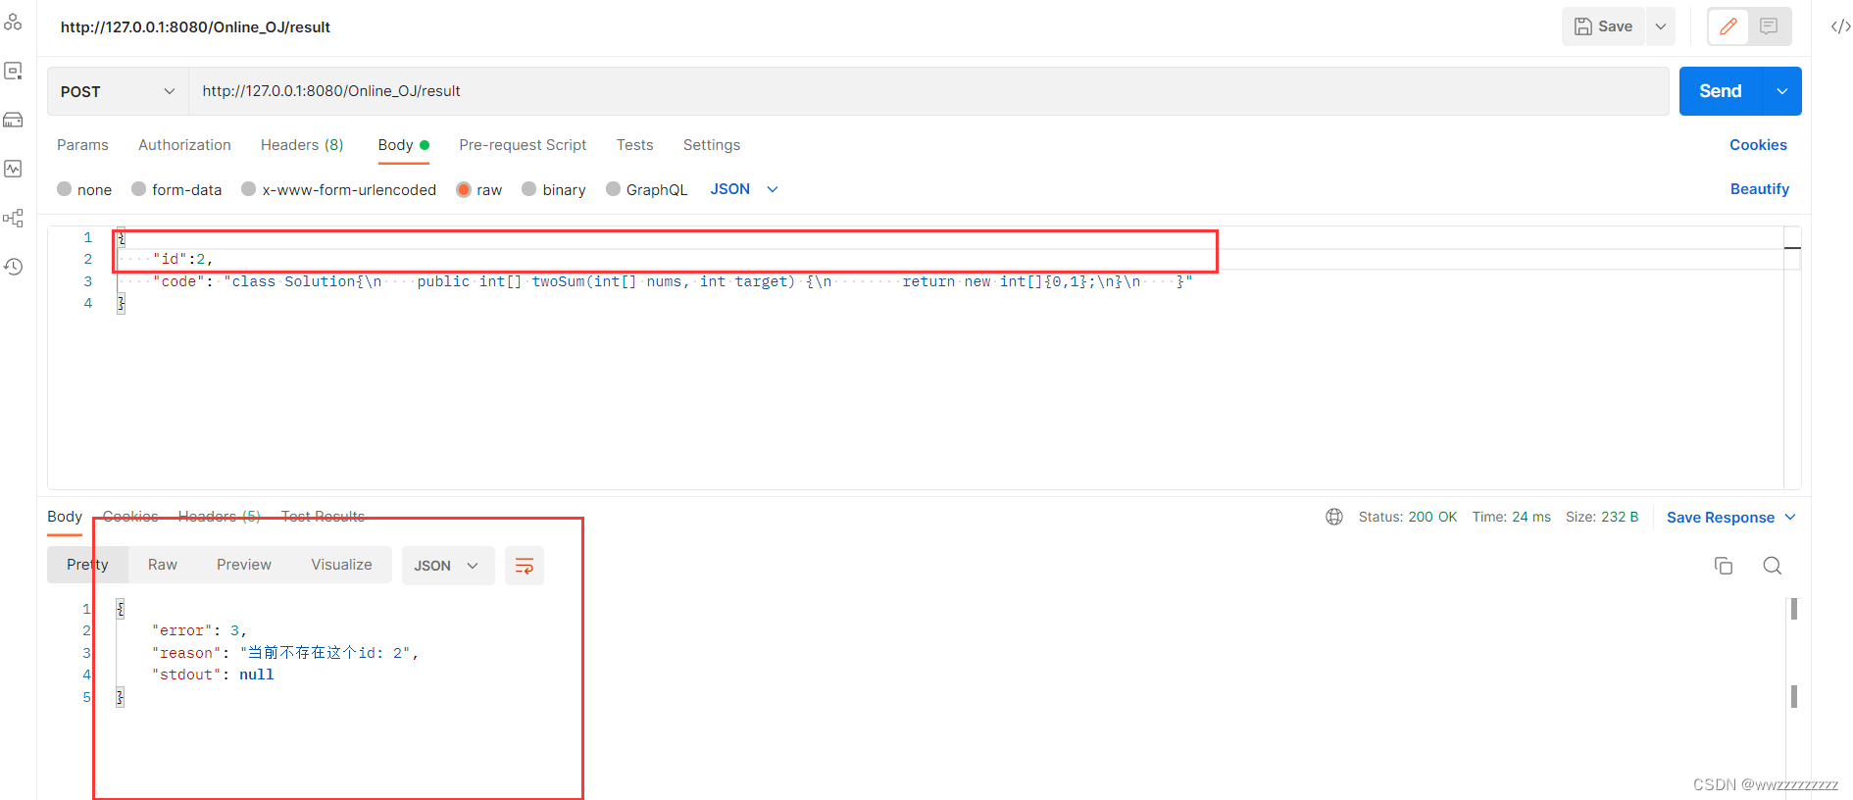
Task: Open the Monitors sidebar icon
Action: (13, 169)
